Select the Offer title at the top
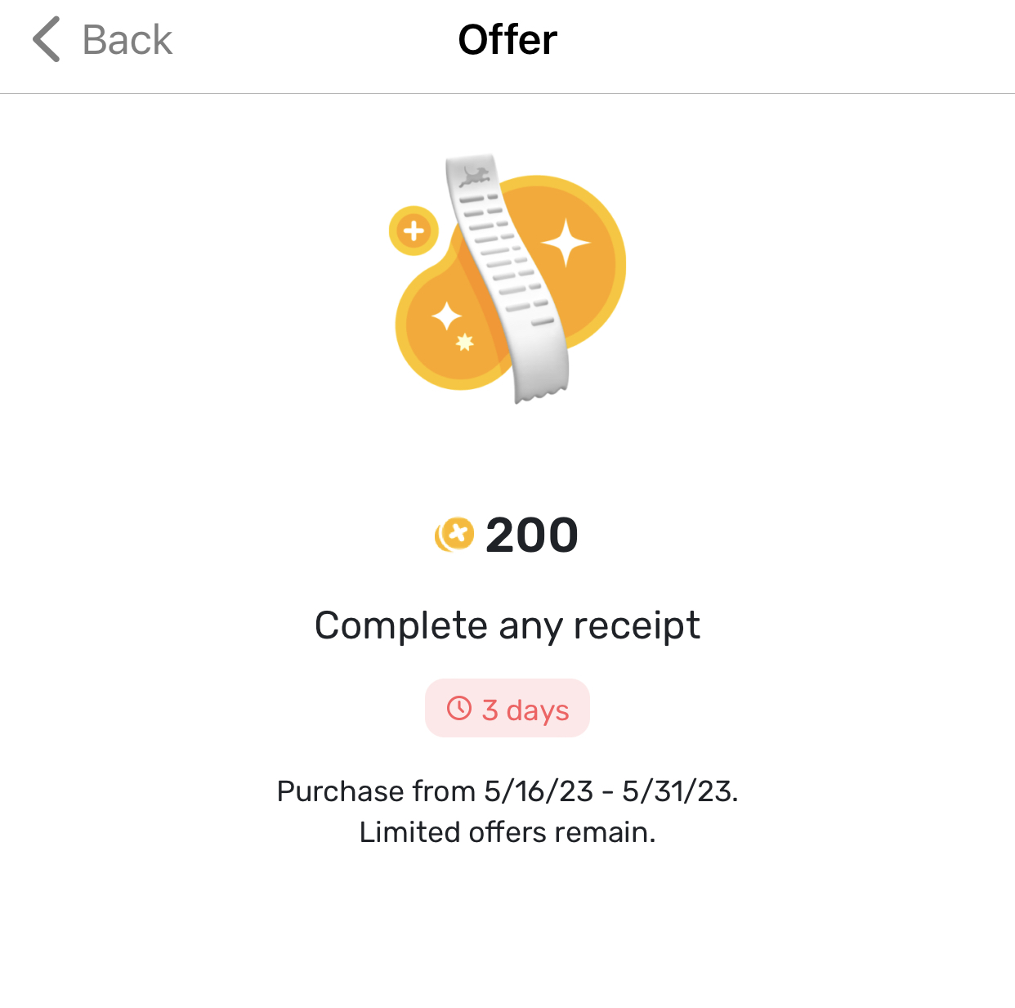1015x1008 pixels. click(x=507, y=38)
